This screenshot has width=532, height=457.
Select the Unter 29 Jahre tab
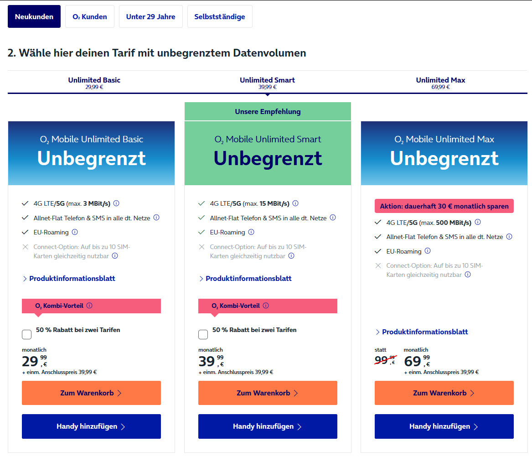150,16
